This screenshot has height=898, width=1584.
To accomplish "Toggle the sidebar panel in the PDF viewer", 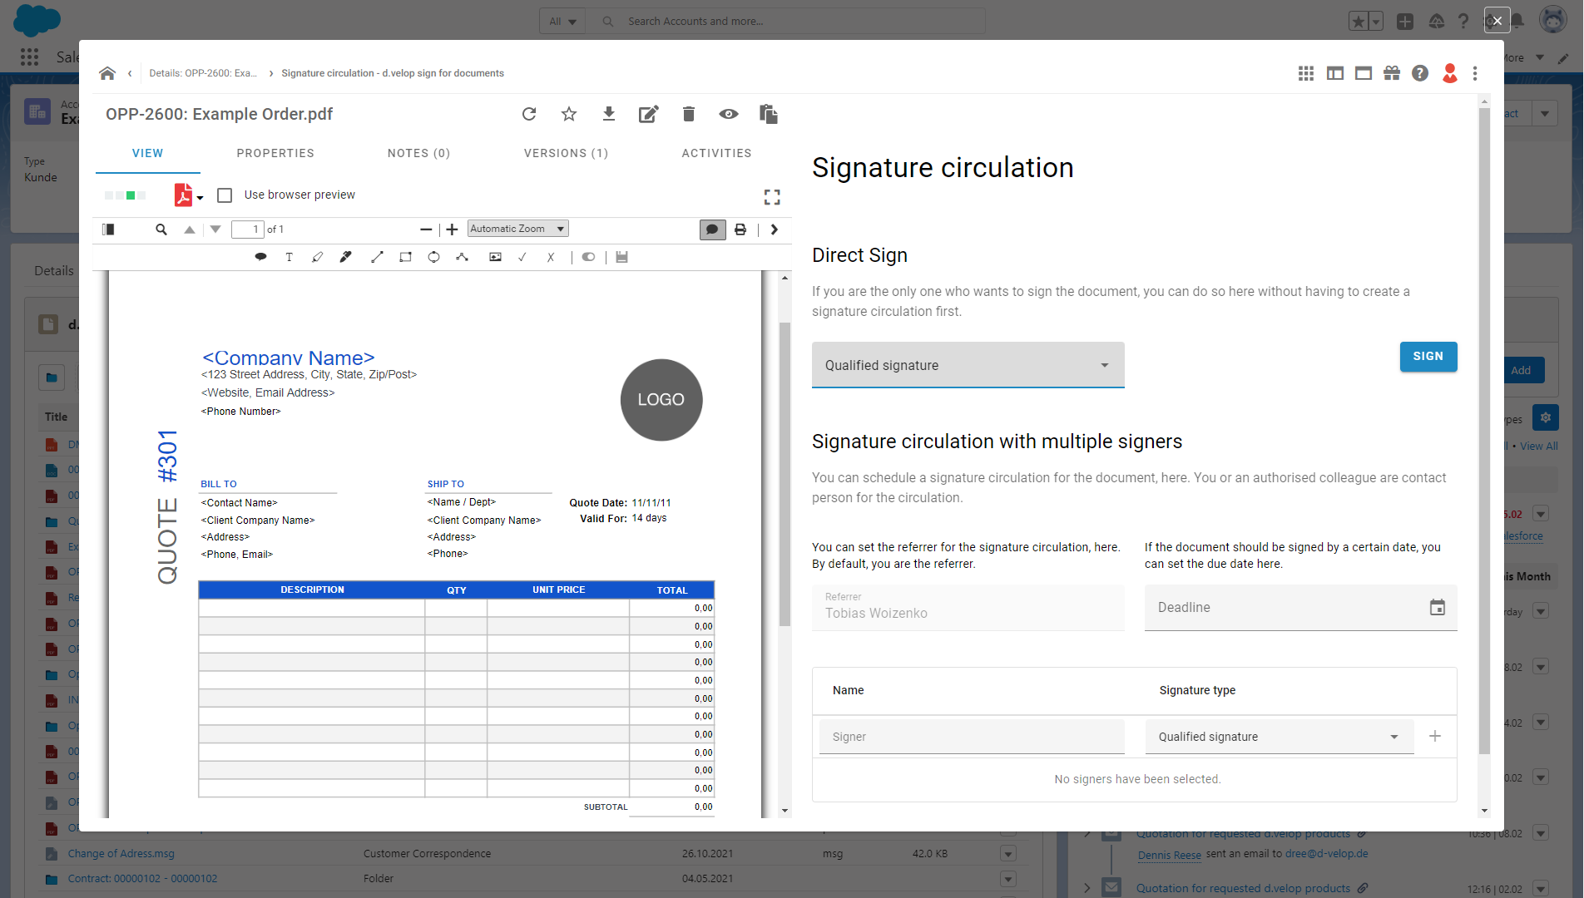I will pyautogui.click(x=108, y=229).
